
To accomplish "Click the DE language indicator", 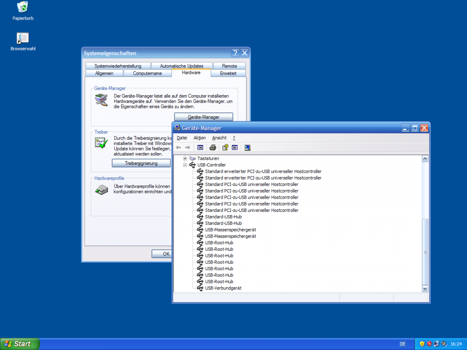I will (402, 344).
